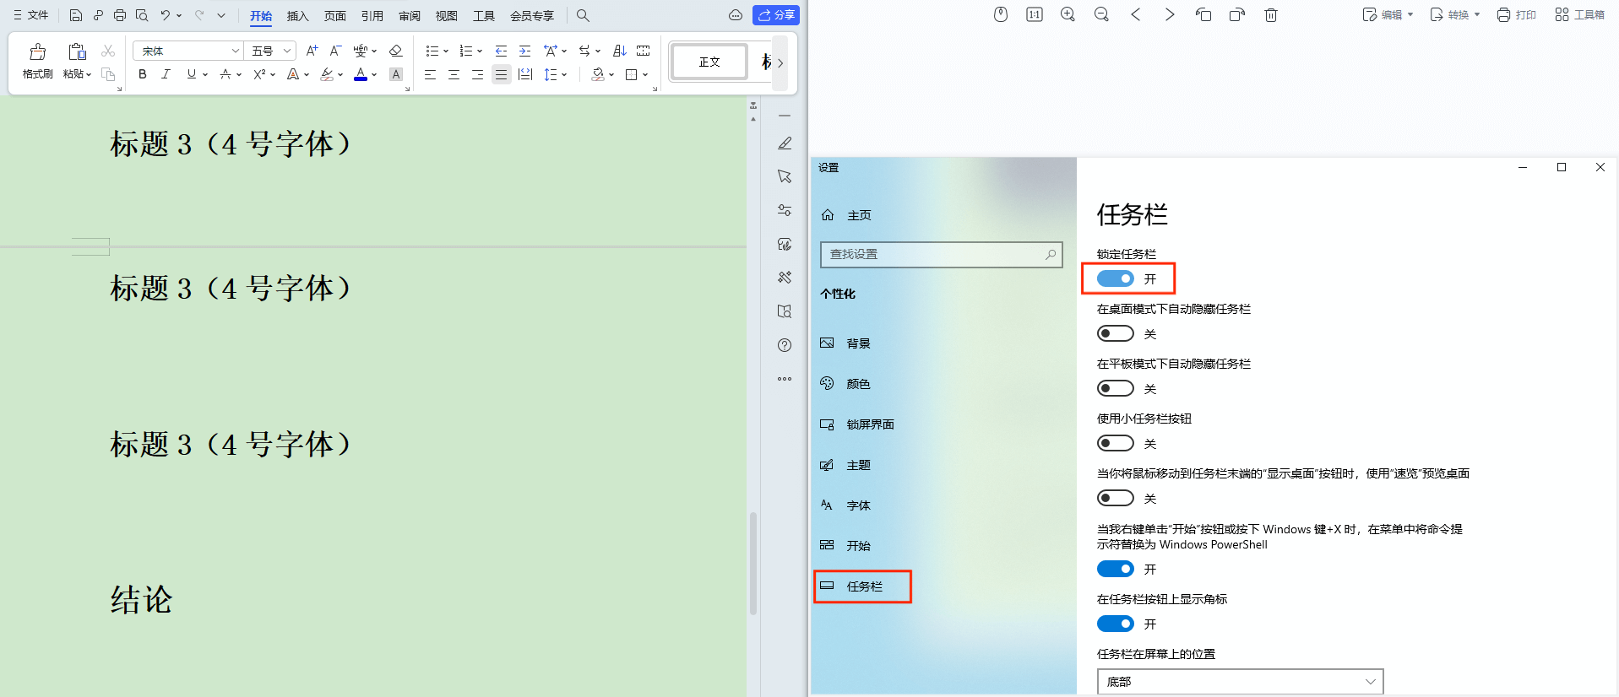Screen dimensions: 1619x697
Task: Open the Convert (转换) dropdown in the image viewer
Action: [x=1454, y=14]
